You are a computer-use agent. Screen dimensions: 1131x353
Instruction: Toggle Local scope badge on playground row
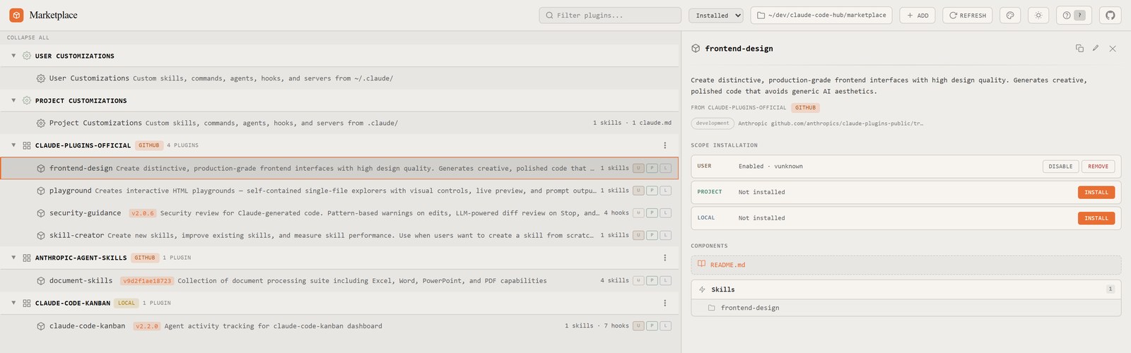coord(665,191)
